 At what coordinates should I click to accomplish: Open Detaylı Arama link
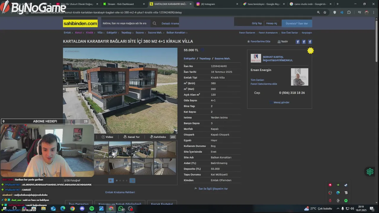tap(170, 23)
